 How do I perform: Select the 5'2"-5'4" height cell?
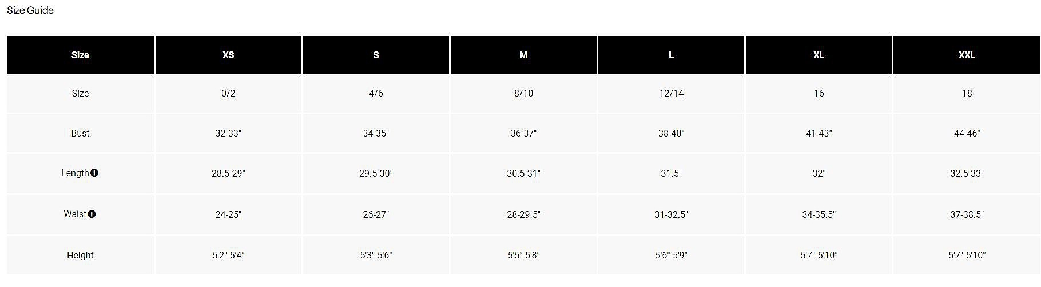tap(228, 255)
